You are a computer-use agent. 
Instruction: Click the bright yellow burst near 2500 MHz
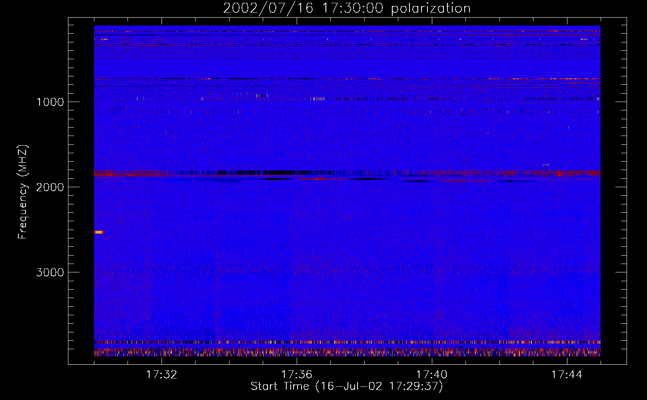click(x=99, y=232)
